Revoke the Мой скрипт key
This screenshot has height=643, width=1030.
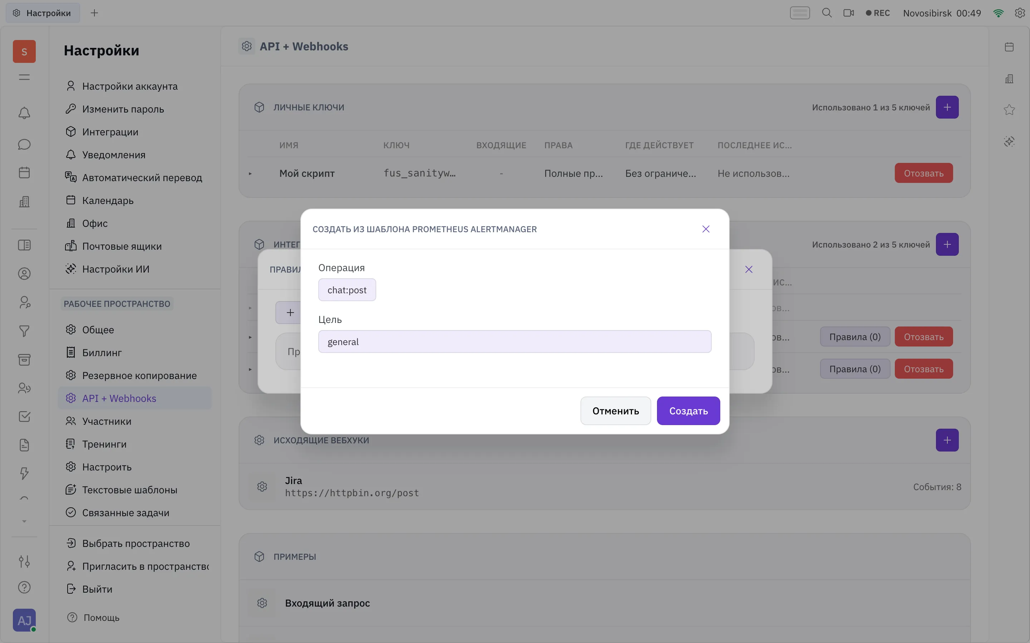pyautogui.click(x=923, y=173)
